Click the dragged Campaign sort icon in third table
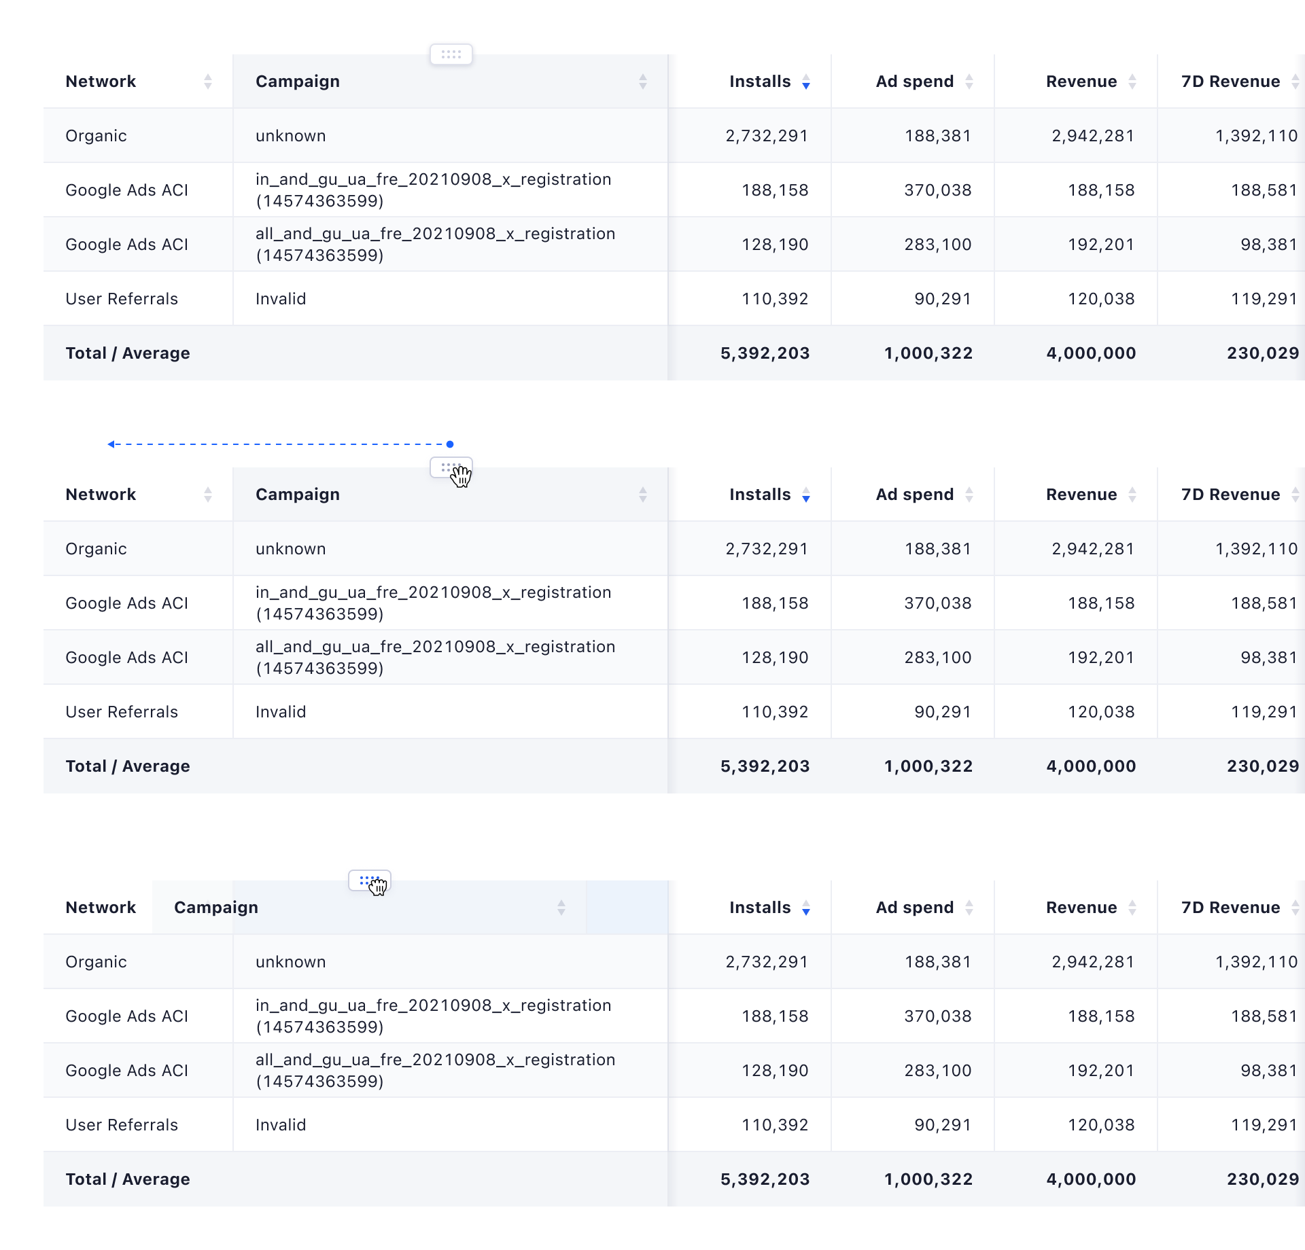Viewport: 1305px width, 1250px height. coord(561,908)
